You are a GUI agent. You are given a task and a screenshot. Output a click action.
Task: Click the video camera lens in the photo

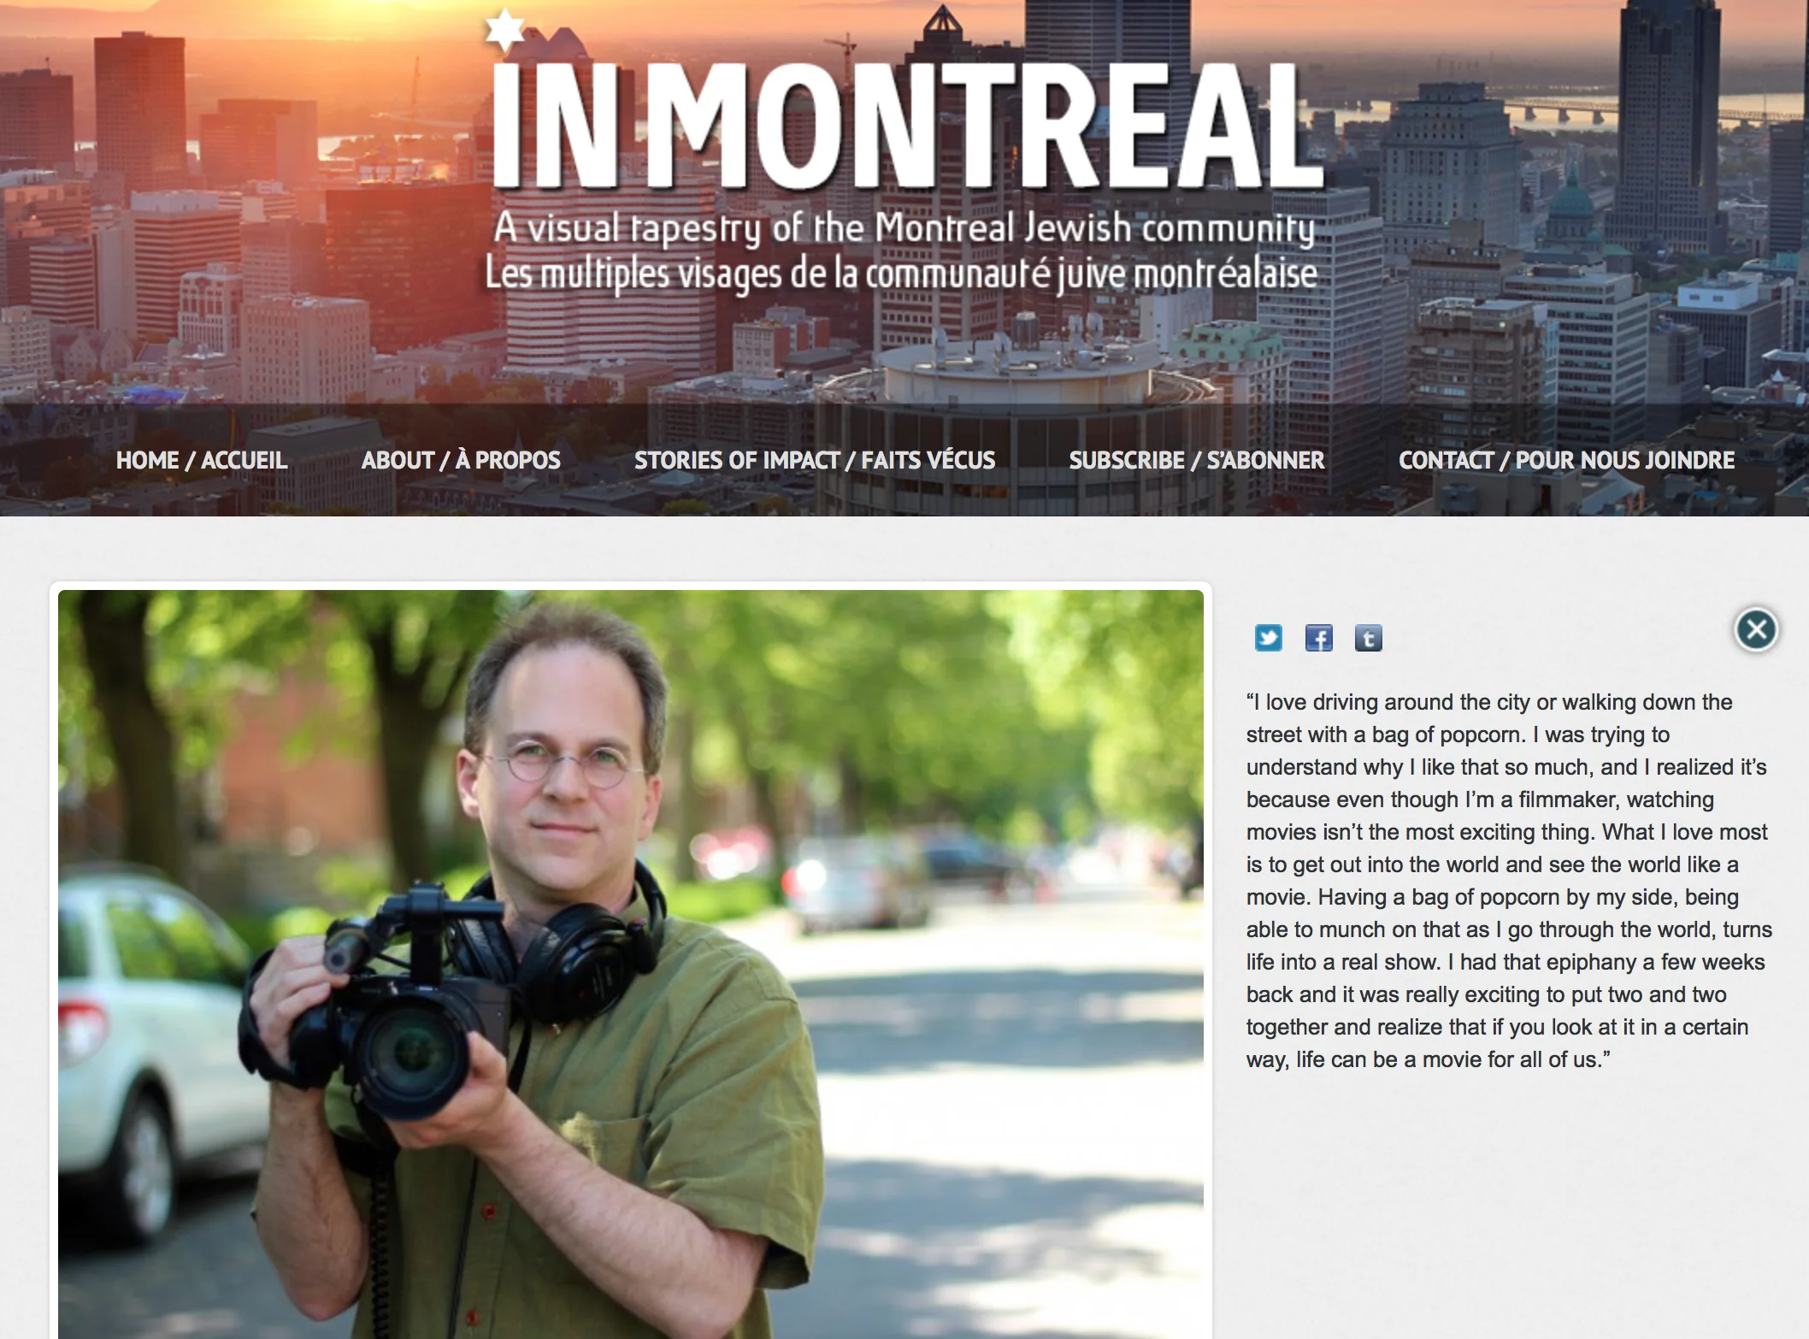409,1052
